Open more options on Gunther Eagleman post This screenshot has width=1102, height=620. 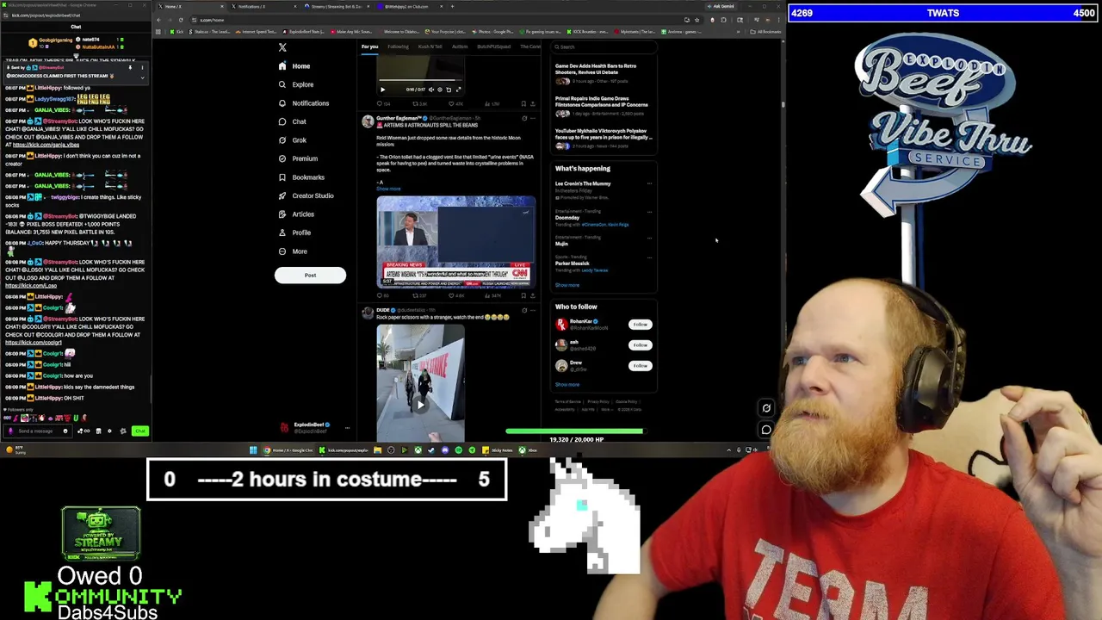pos(533,118)
